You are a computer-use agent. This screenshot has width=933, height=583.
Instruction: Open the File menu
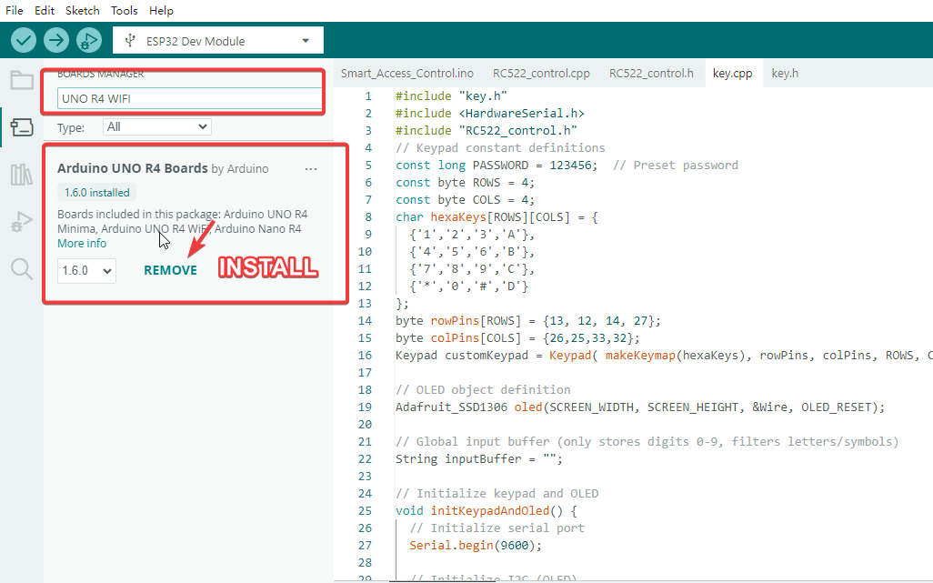coord(15,11)
